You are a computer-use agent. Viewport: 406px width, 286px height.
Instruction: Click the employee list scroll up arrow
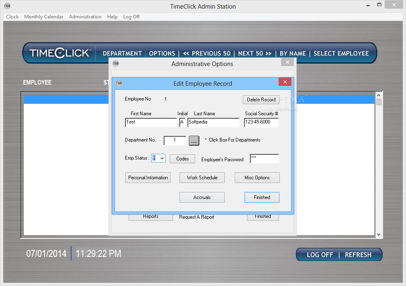tap(378, 95)
